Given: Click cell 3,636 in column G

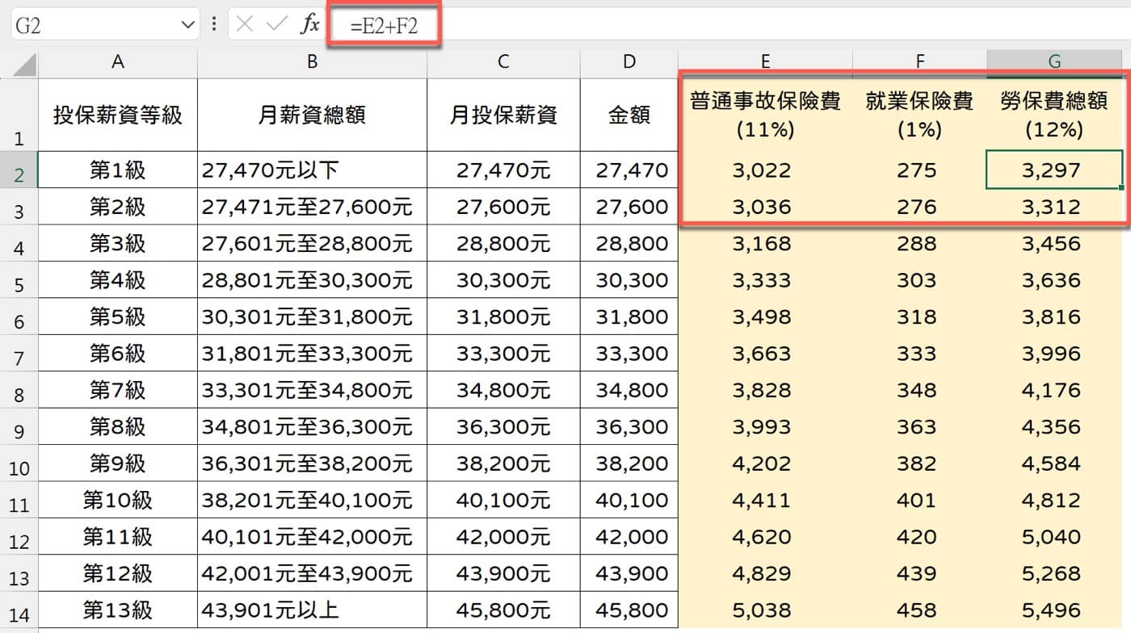Looking at the screenshot, I should (1054, 280).
